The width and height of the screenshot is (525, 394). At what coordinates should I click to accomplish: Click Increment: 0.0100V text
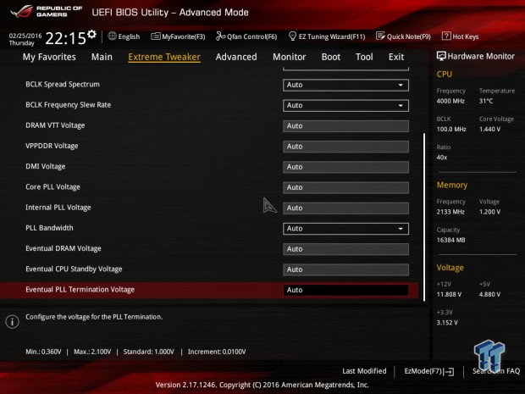coord(217,352)
